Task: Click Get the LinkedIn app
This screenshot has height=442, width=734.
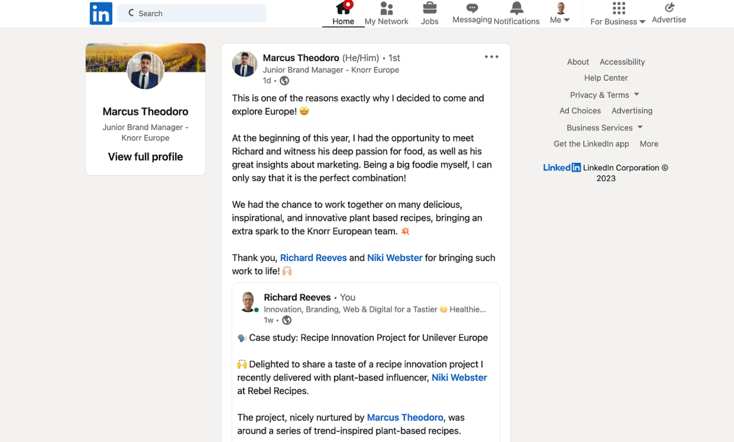Action: [591, 144]
